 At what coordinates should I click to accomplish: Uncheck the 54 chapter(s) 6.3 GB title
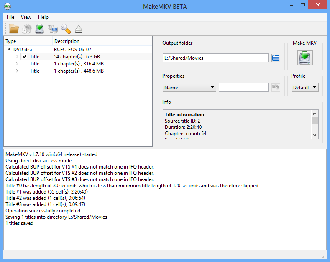(24, 57)
